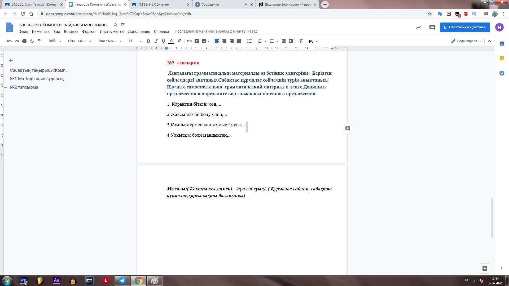Open the Times New font dropdown
The width and height of the screenshot is (509, 286).
pyautogui.click(x=110, y=41)
